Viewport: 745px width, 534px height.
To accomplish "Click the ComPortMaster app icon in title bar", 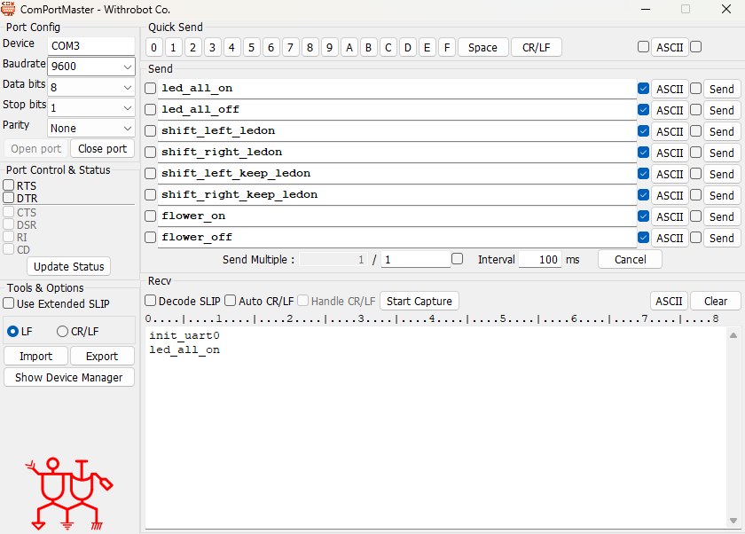I will pyautogui.click(x=8, y=9).
